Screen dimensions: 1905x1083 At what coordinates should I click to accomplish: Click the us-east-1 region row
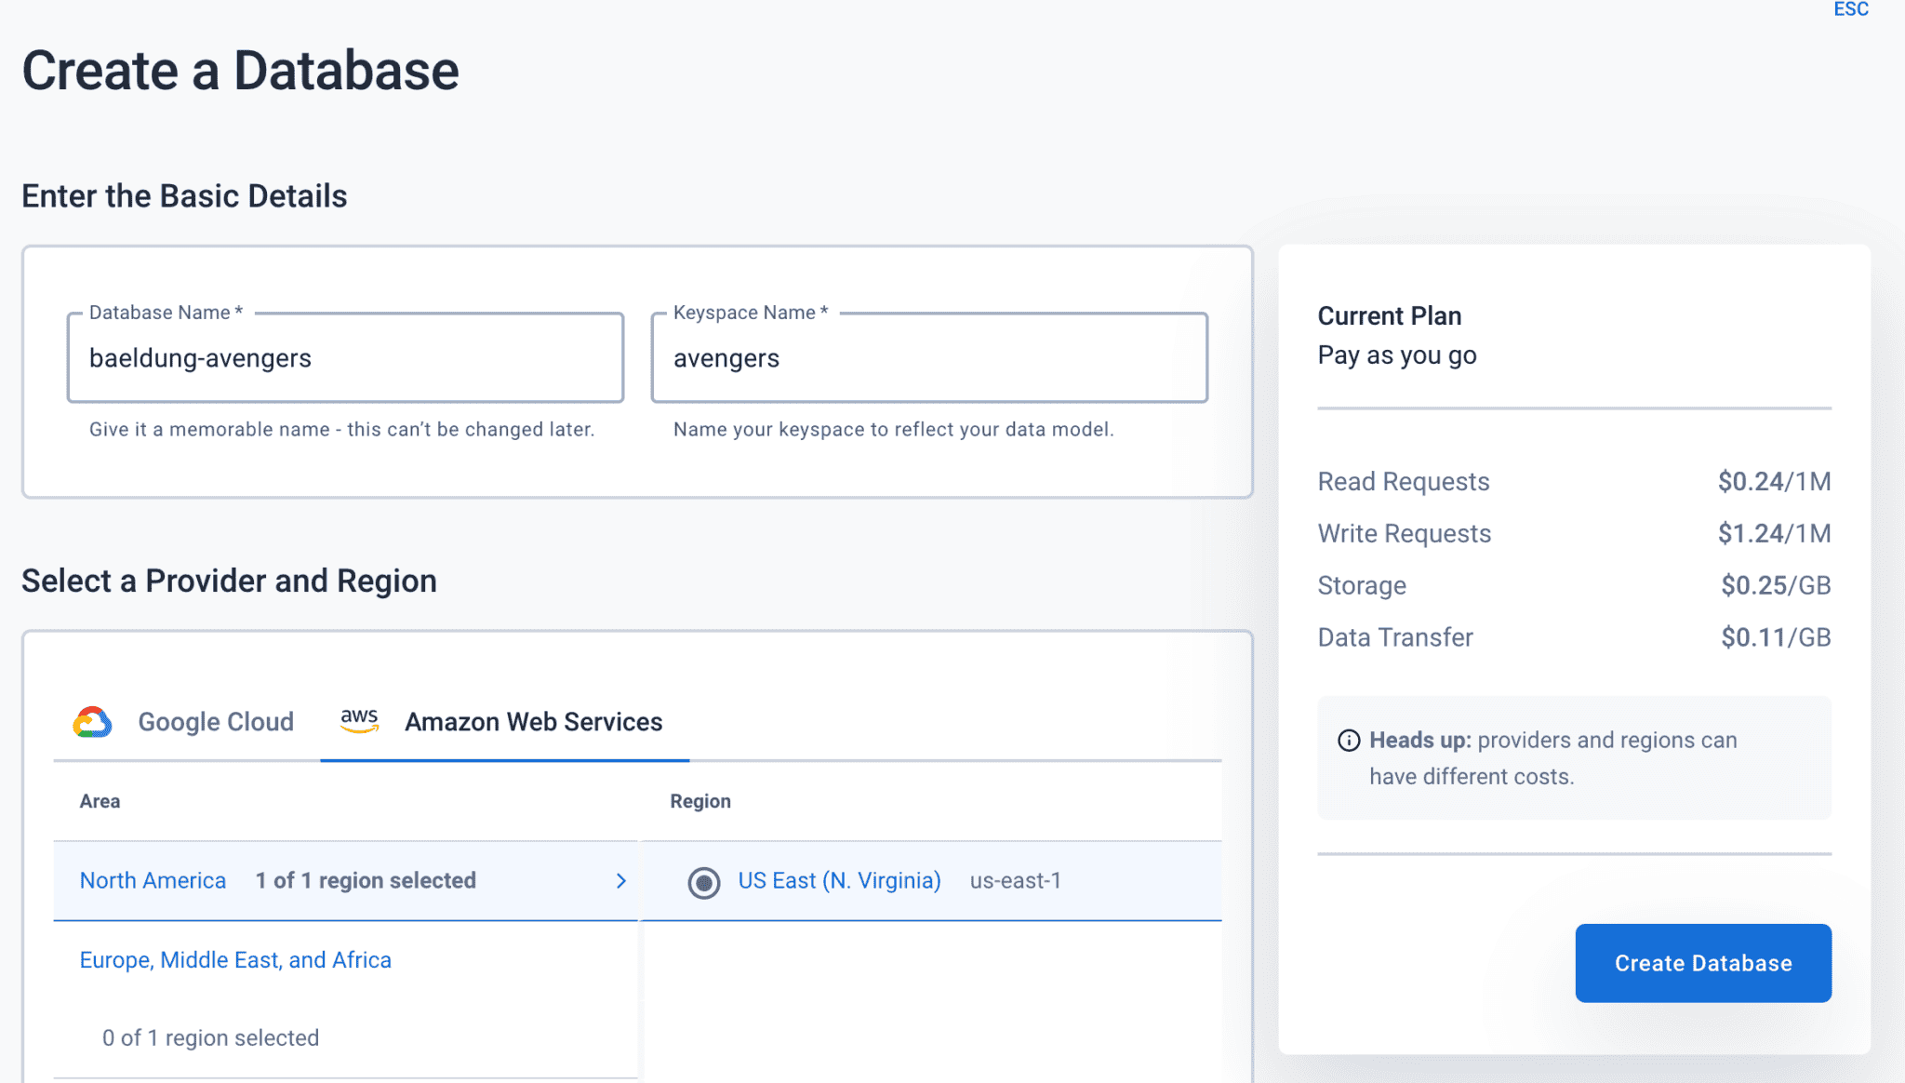(1016, 881)
